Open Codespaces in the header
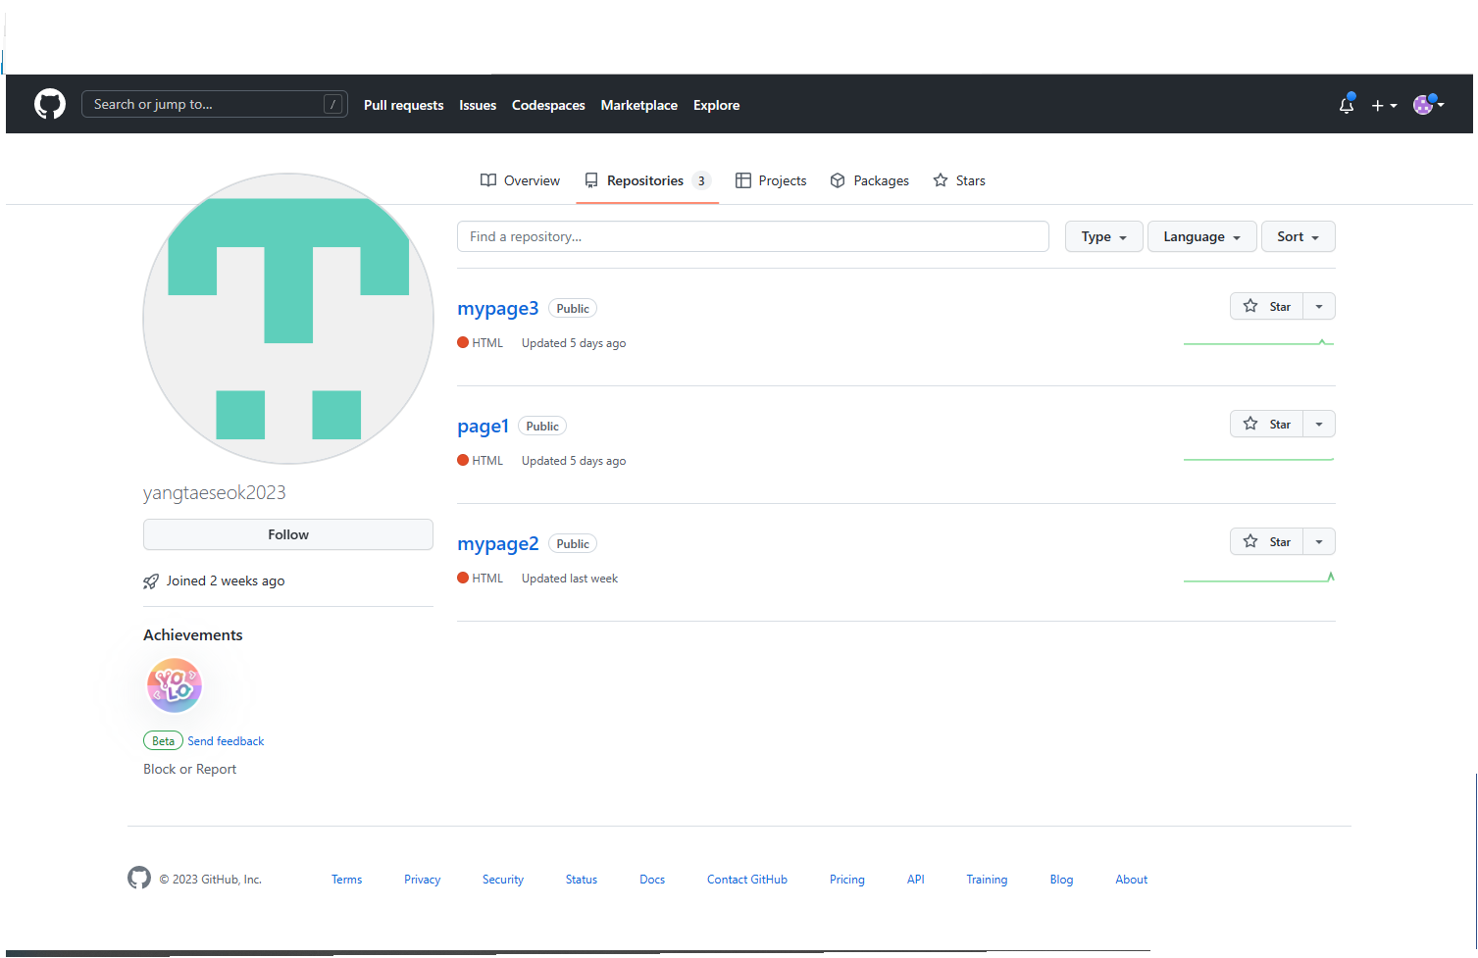Image resolution: width=1478 pixels, height=958 pixels. point(548,105)
